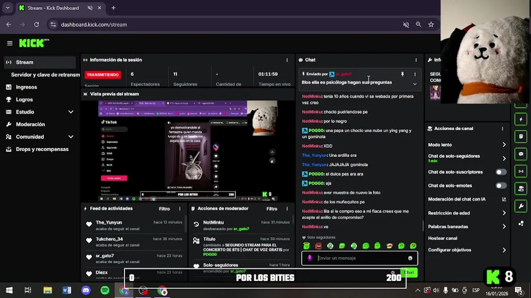Open chat settings gear icon
Screen dimensions: 531x298
coord(392,272)
